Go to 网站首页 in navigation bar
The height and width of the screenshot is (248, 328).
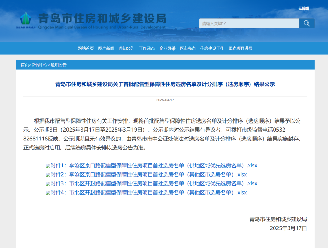tap(86, 48)
